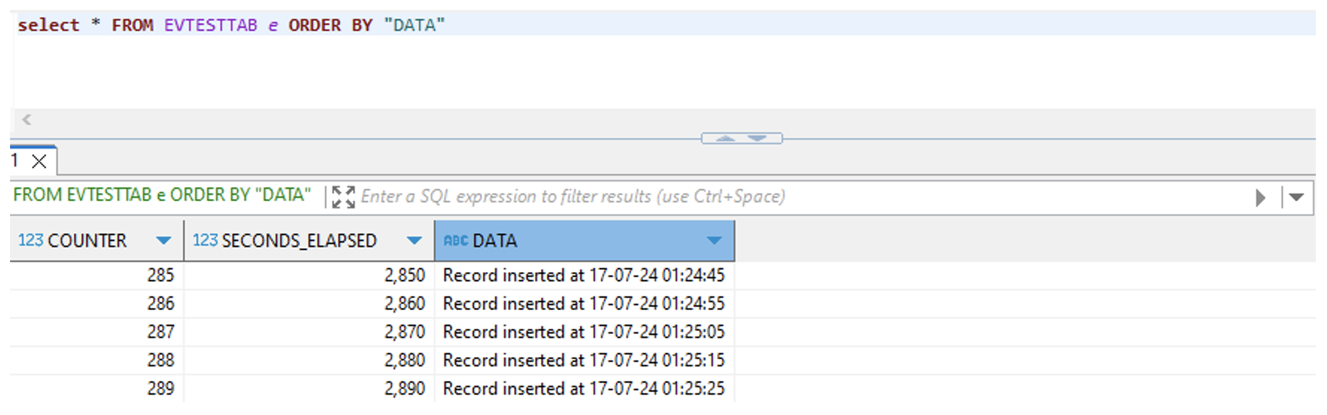Open the COUNTER column dropdown arrow
The width and height of the screenshot is (1327, 415).
[x=163, y=240]
